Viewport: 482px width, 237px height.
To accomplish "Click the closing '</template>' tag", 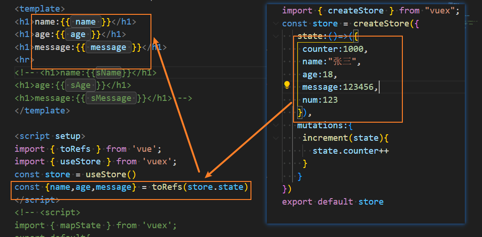I will click(42, 111).
